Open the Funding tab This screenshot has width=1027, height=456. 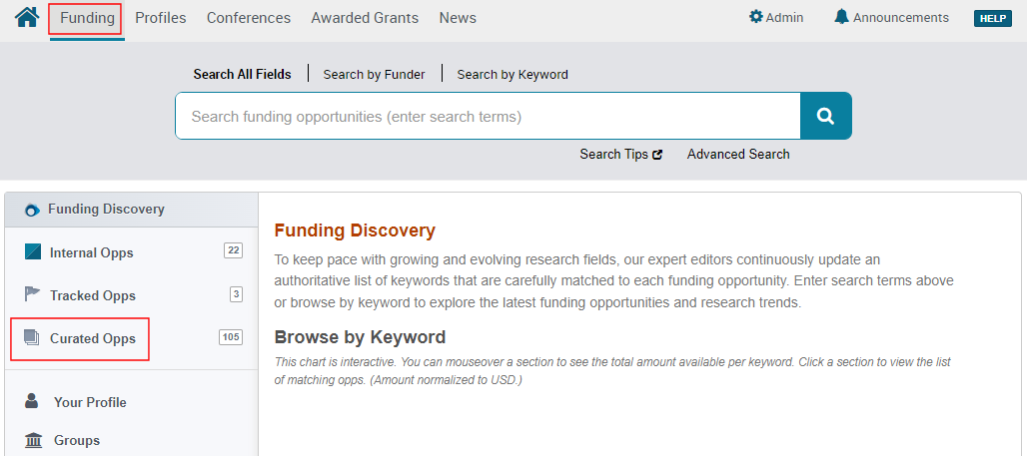pos(87,18)
